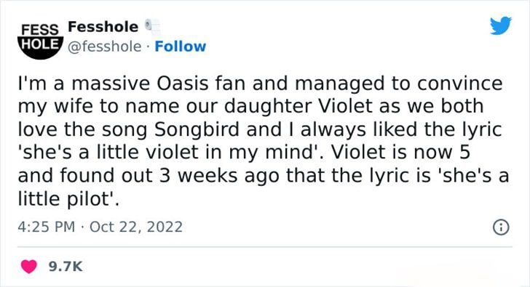Viewport: 530px width, 287px height.
Task: Select the word Songbird in the tweet
Action: 197,130
